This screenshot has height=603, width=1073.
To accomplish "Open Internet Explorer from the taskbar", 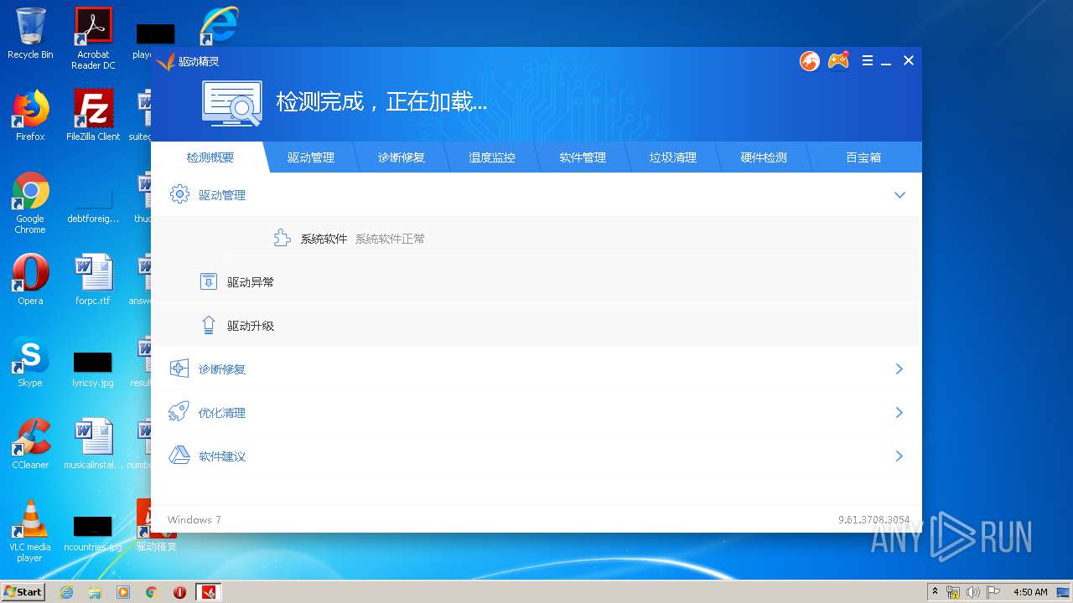I will click(67, 592).
